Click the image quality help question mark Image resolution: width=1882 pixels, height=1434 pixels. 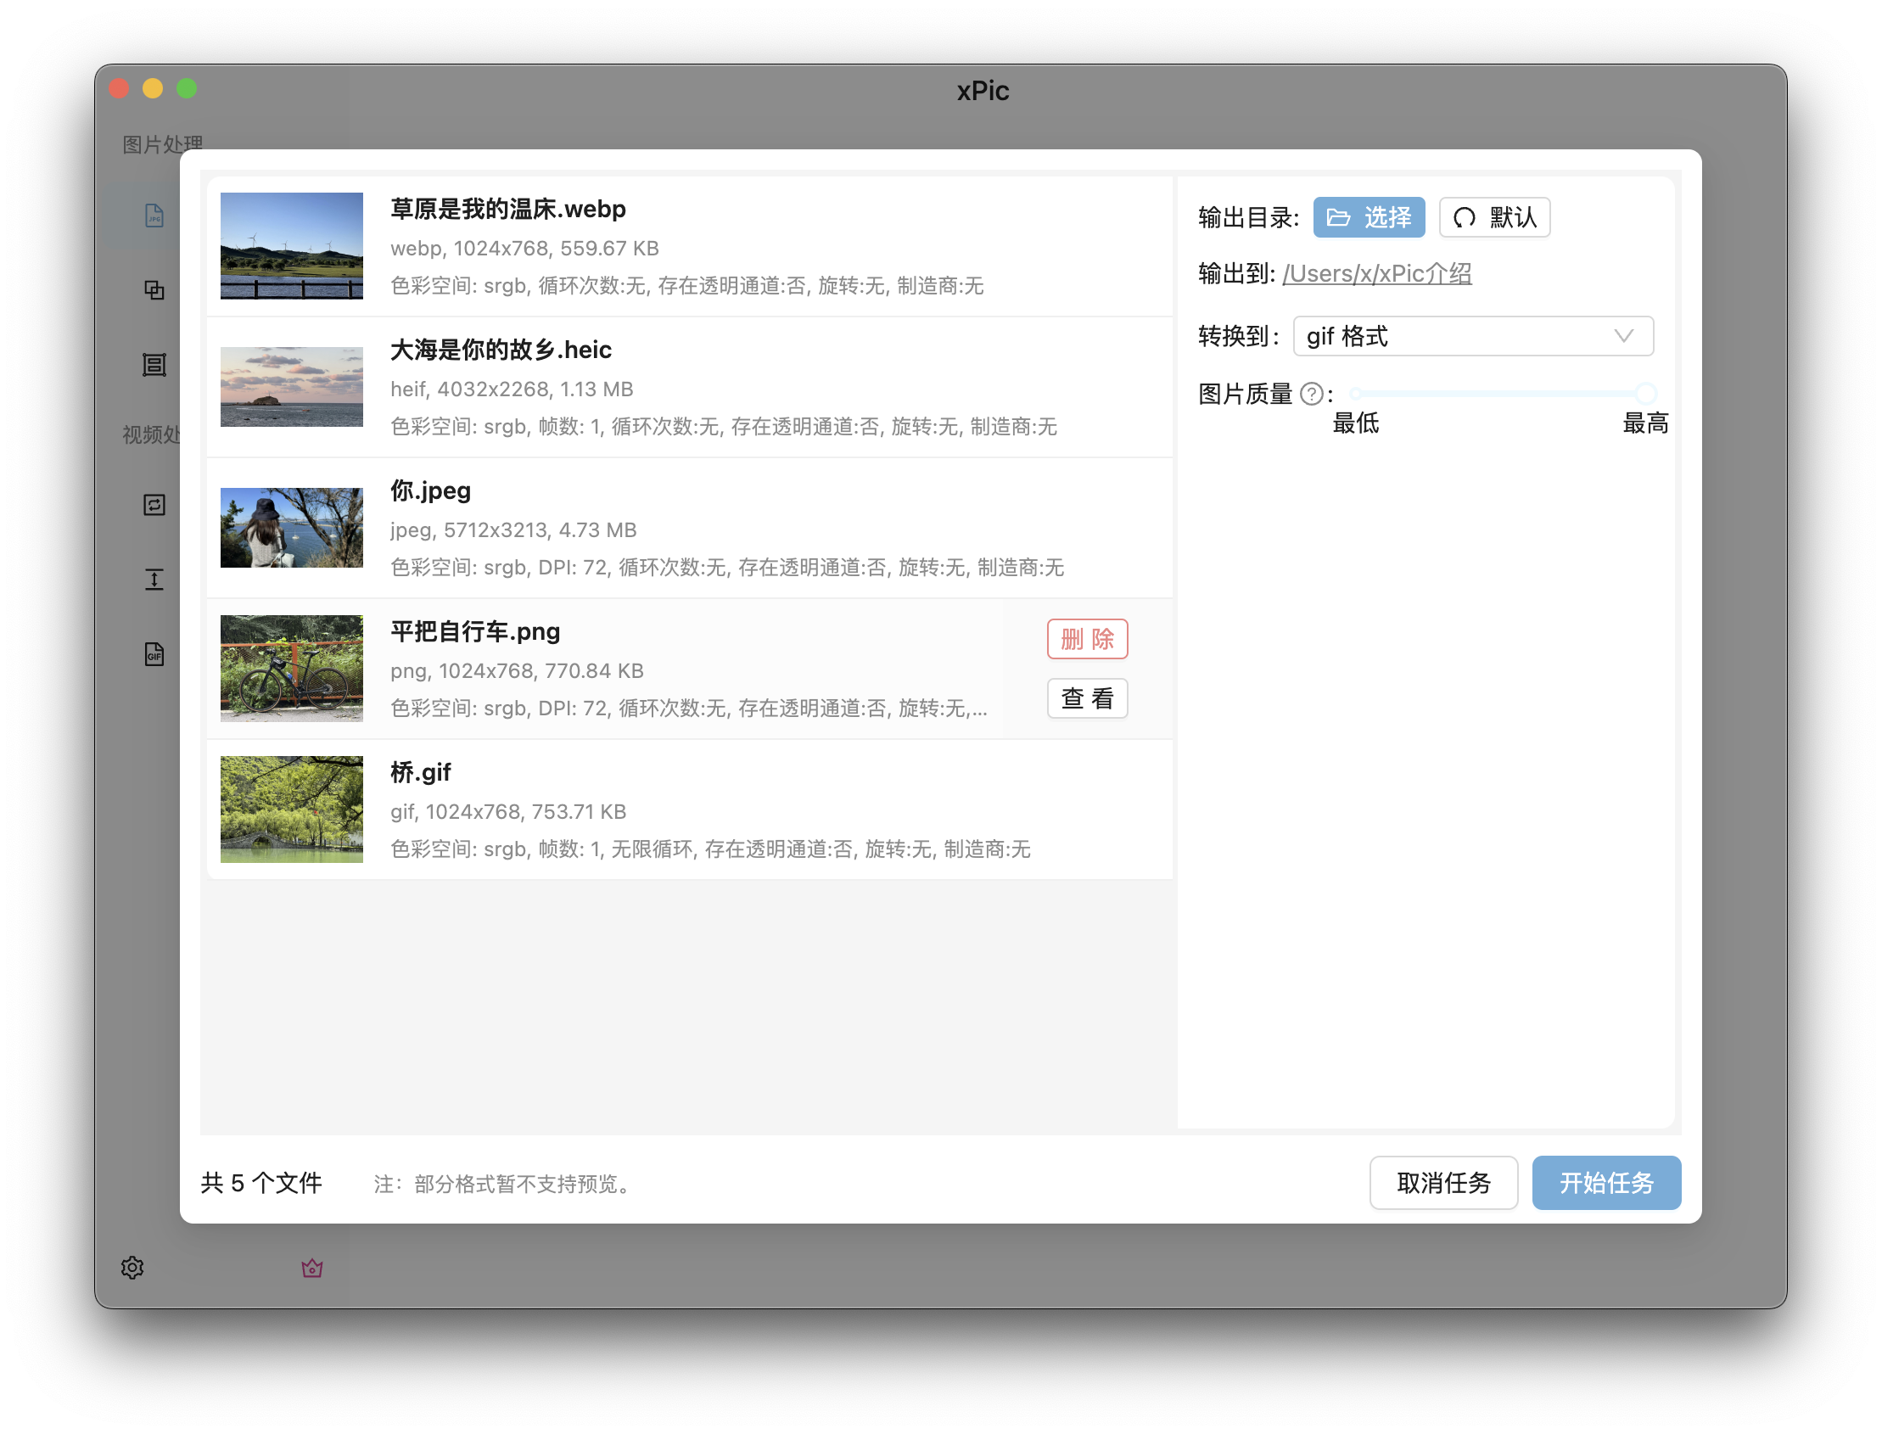(1311, 394)
